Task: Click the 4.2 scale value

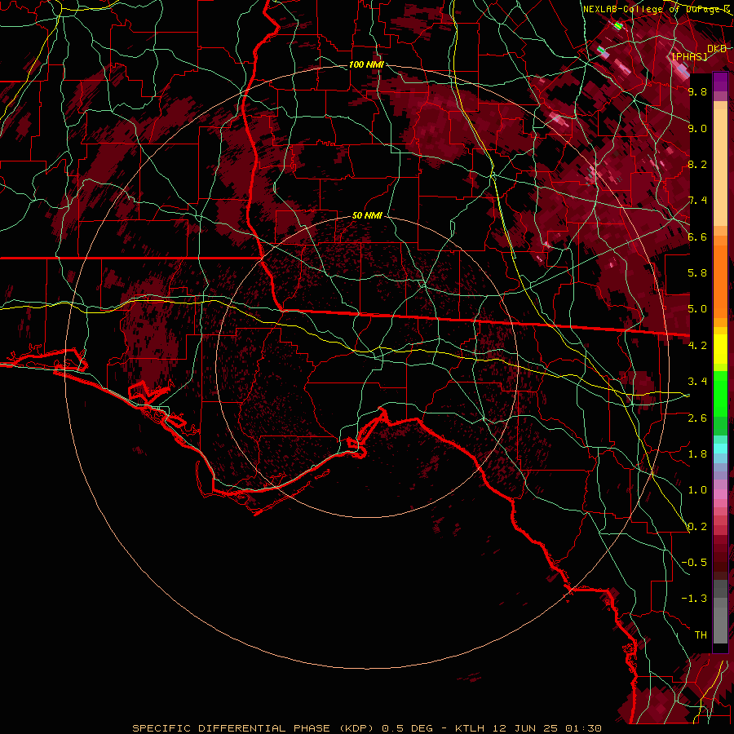Action: 697,346
